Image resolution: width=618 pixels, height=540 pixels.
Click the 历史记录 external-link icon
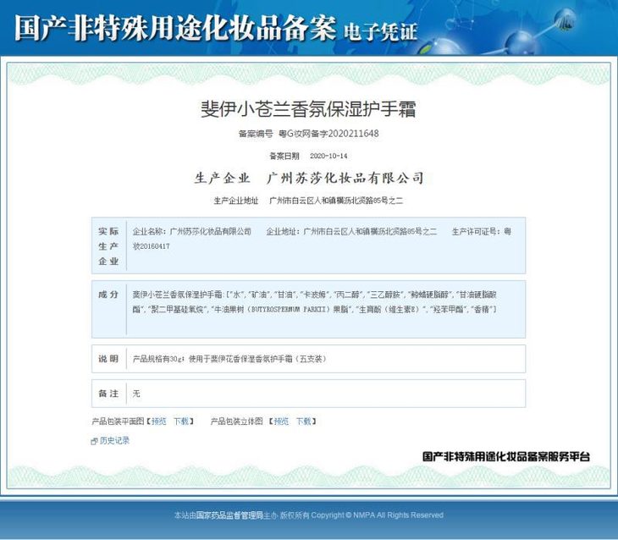point(94,442)
